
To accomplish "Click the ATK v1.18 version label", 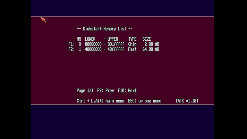I will [x=187, y=101].
